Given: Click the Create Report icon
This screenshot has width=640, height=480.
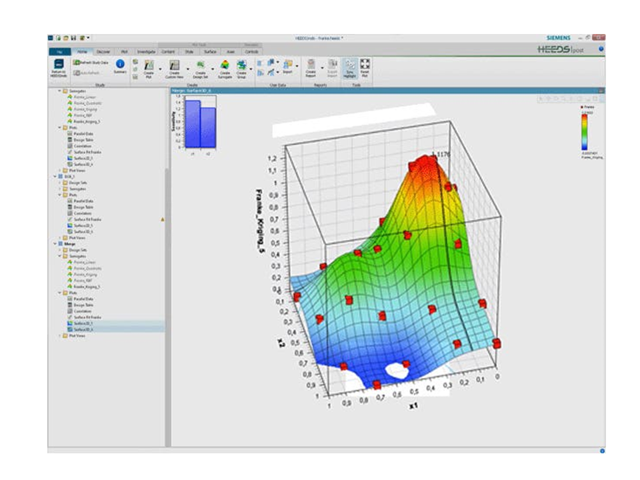Looking at the screenshot, I should (311, 65).
